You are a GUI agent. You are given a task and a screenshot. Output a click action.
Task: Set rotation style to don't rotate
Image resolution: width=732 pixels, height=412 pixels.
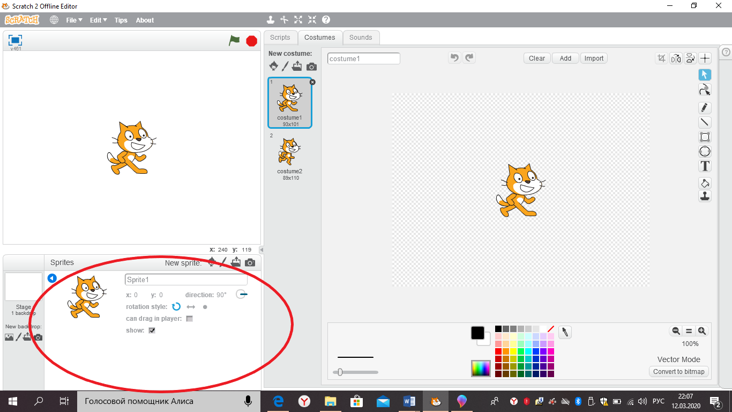205,307
